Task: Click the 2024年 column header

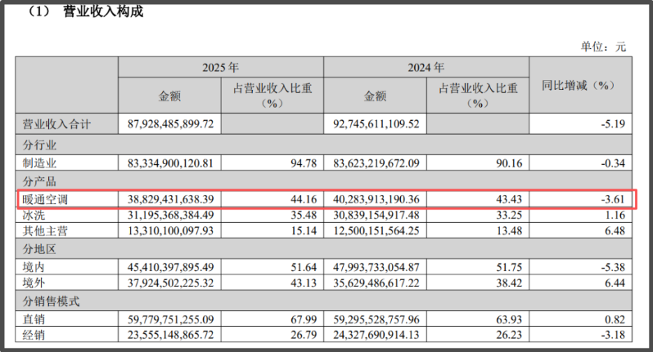Action: [426, 67]
